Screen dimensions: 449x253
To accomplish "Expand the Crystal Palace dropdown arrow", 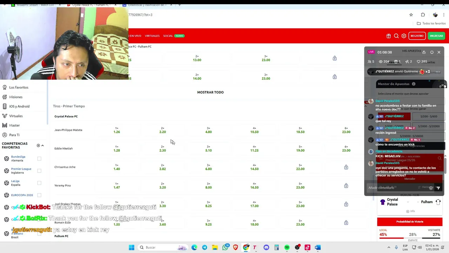I will tap(408, 202).
